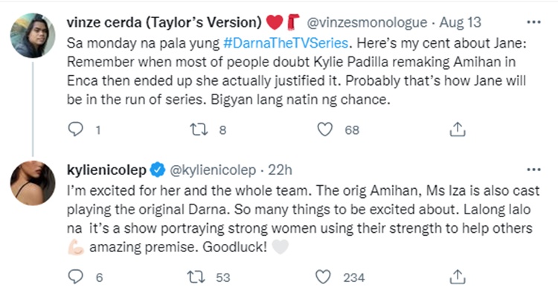Visit the @kylienicolep handle

click(213, 170)
